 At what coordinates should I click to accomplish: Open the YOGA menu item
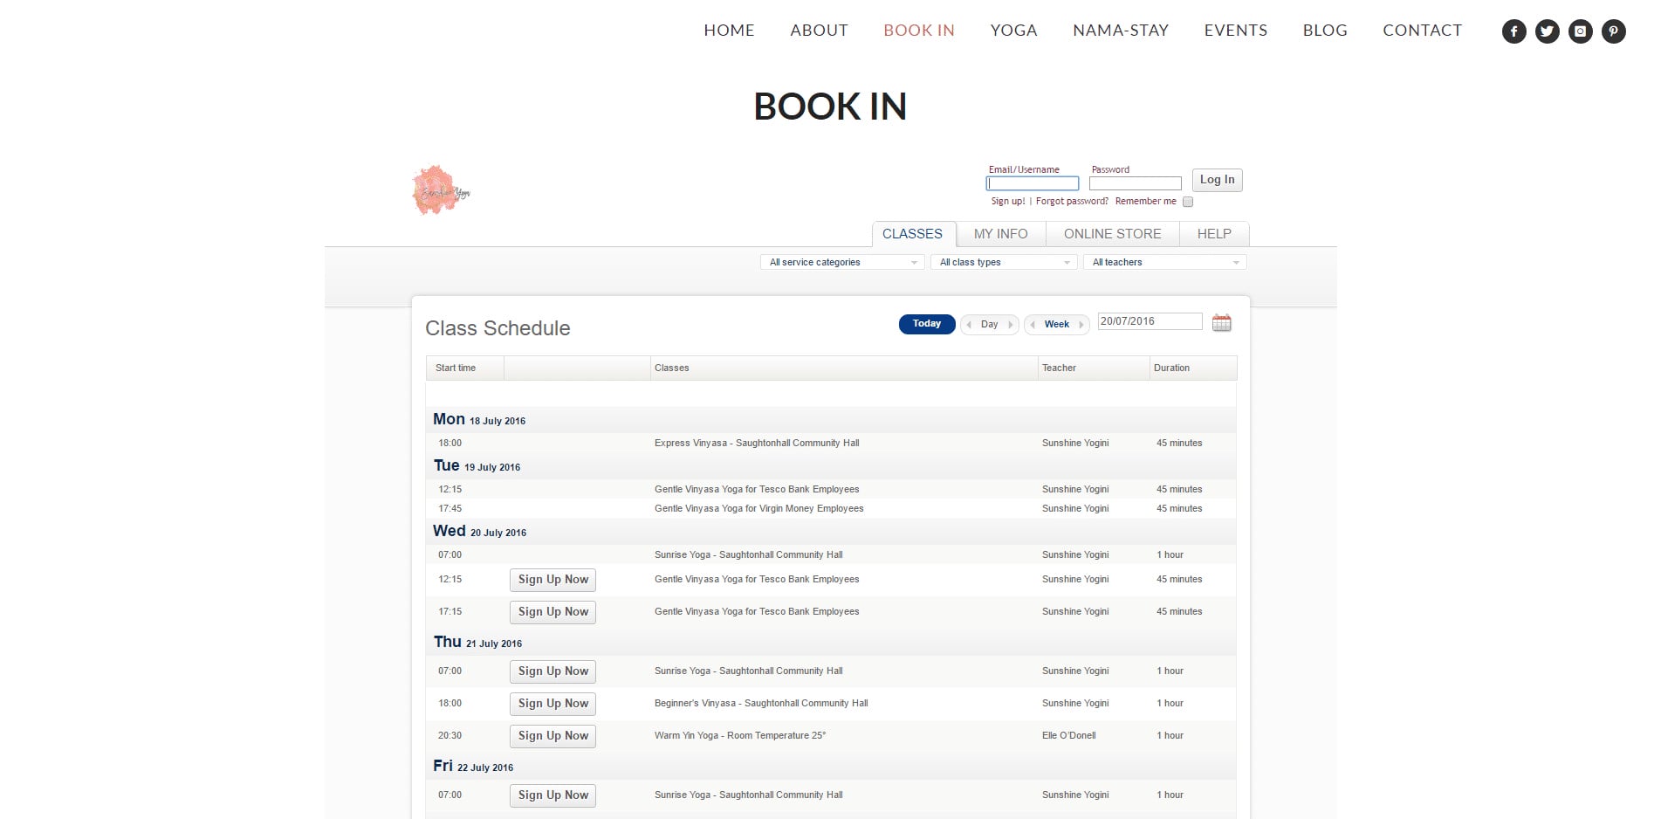[1013, 31]
